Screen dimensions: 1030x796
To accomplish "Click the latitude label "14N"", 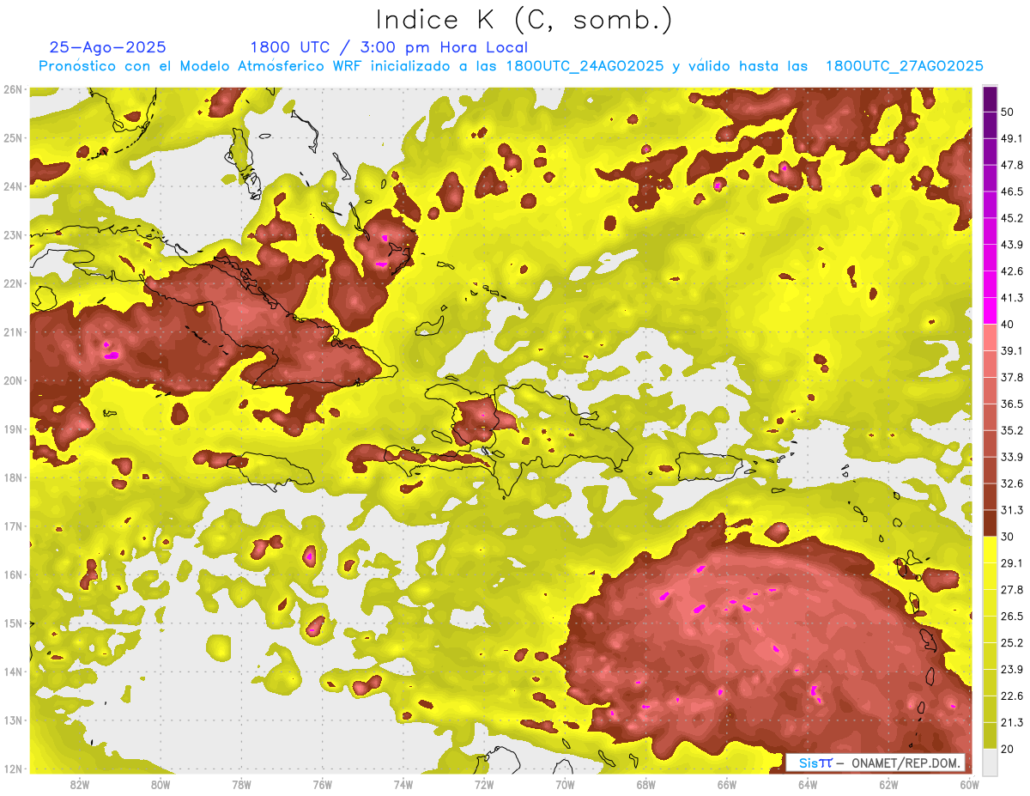I will coord(13,671).
